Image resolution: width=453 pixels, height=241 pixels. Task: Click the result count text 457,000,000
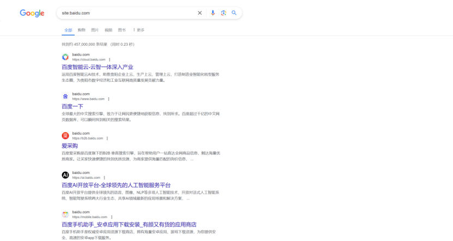[84, 44]
